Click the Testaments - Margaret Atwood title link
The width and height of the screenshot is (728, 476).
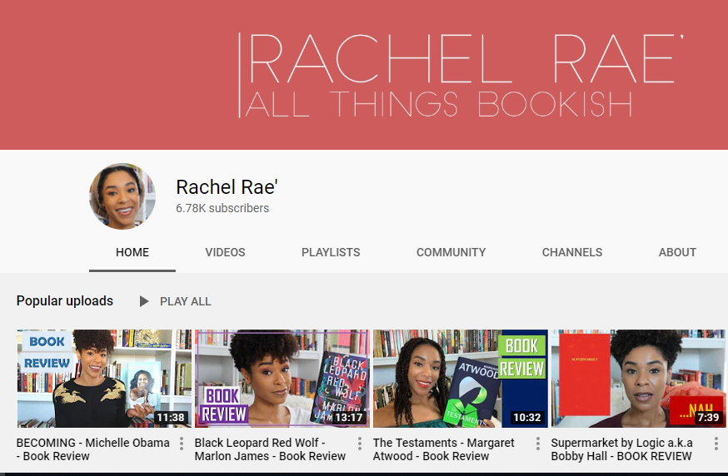click(x=444, y=449)
